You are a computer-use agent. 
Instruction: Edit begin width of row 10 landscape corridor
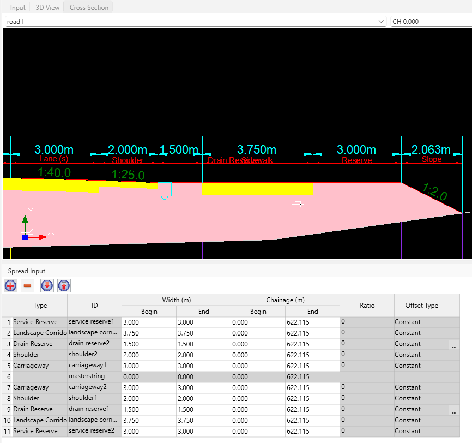149,420
